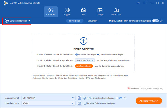The width and height of the screenshot is (167, 108).
Task: Open the feedback chat icon in title bar
Action: pyautogui.click(x=138, y=3)
